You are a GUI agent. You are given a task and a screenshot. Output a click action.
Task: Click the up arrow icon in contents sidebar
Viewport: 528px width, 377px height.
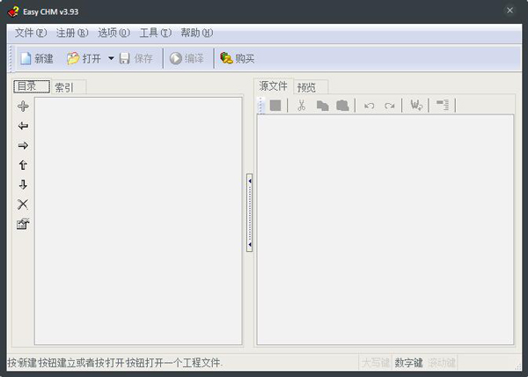pyautogui.click(x=23, y=165)
